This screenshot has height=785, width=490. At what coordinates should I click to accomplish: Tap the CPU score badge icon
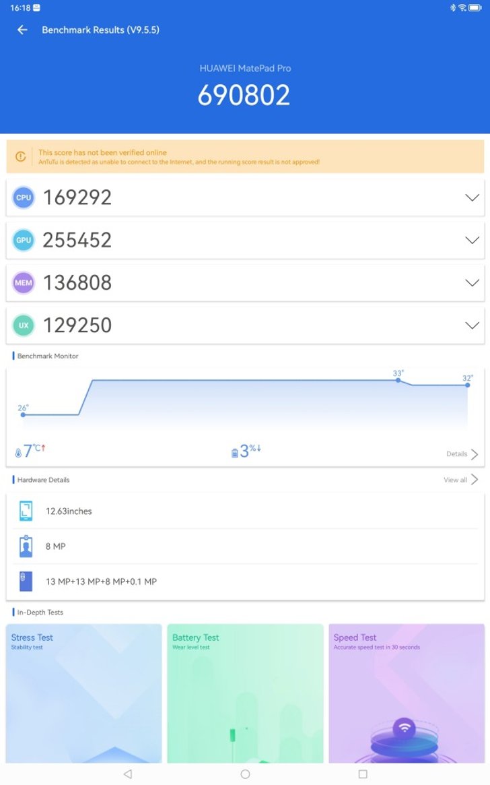point(24,197)
